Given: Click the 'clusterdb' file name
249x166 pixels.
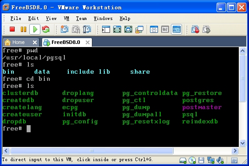Looking at the screenshot, I should [20, 93].
